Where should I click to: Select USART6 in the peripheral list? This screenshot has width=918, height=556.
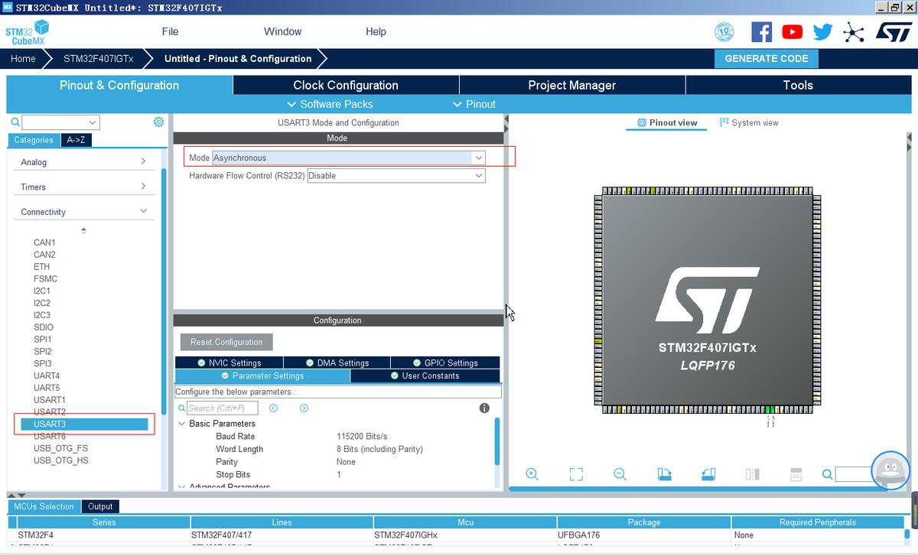pyautogui.click(x=50, y=436)
